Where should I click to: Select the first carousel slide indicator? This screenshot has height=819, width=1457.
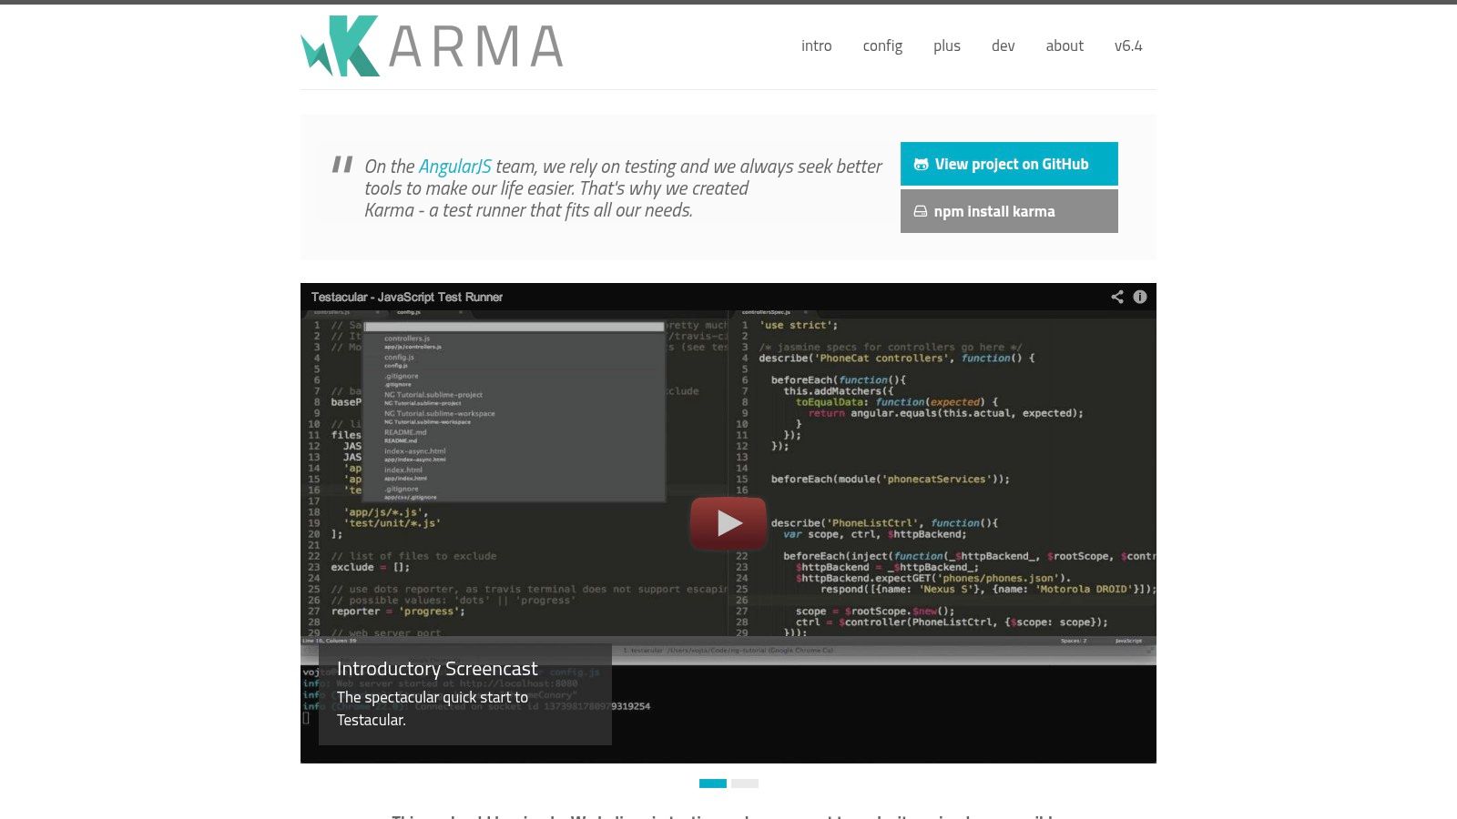click(x=713, y=784)
